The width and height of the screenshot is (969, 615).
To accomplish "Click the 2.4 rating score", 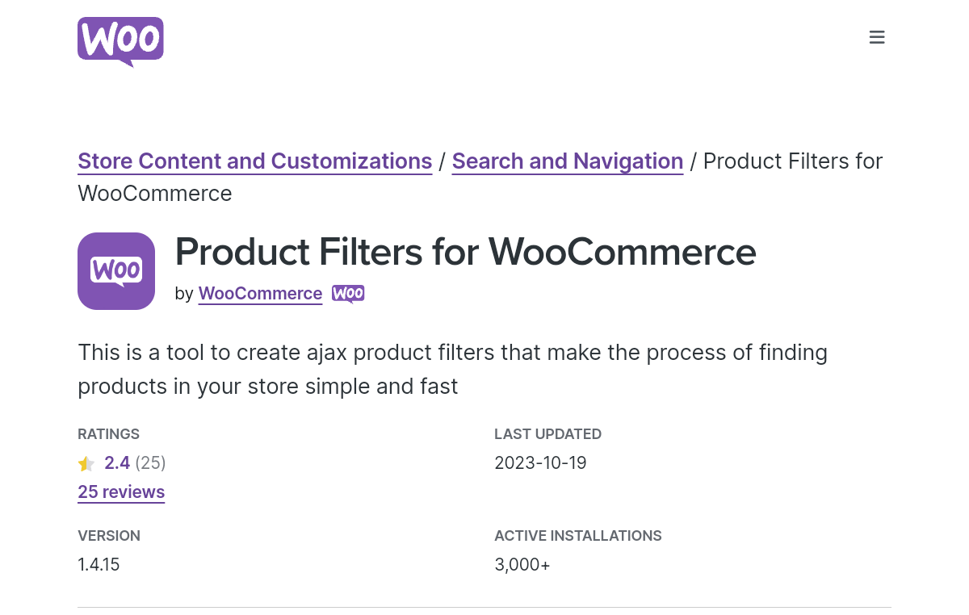I will [117, 463].
